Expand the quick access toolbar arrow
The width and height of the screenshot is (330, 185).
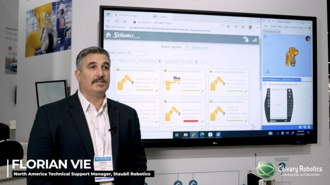(273, 21)
